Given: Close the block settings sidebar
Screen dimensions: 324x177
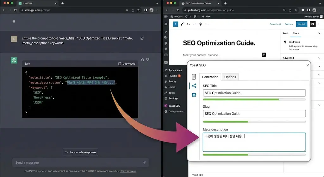Looking at the screenshot, I should tap(319, 33).
